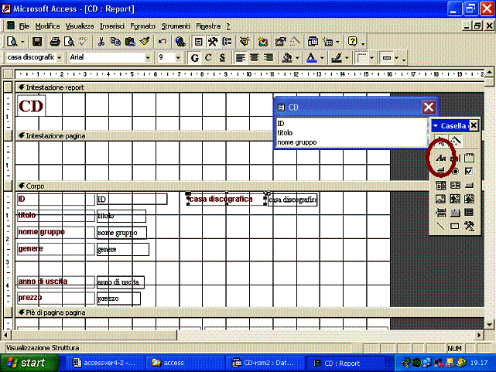Select the Line drawing tool
The height and width of the screenshot is (372, 496).
coord(440,226)
